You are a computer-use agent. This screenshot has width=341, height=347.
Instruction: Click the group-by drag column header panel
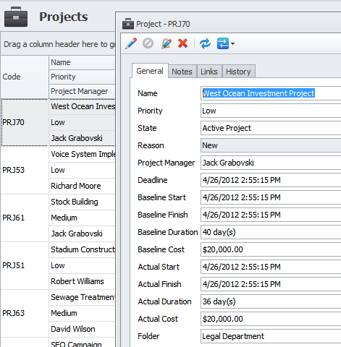point(58,44)
